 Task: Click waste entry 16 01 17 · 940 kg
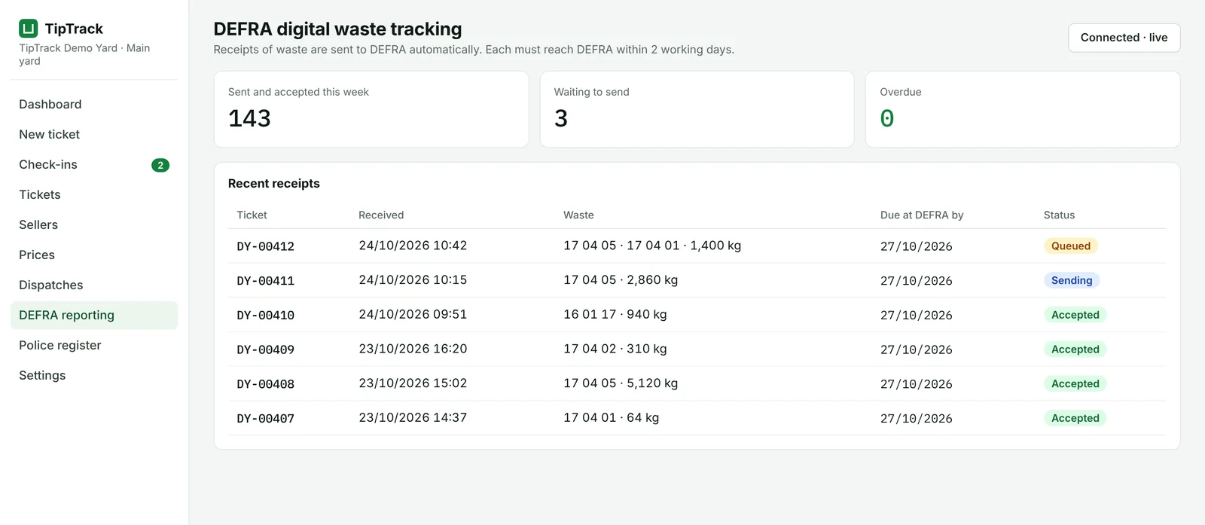point(615,315)
